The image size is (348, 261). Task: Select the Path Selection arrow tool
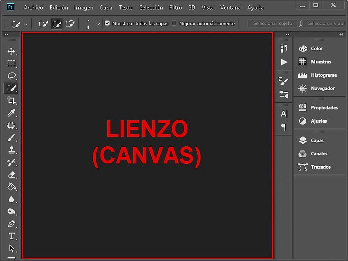11,248
